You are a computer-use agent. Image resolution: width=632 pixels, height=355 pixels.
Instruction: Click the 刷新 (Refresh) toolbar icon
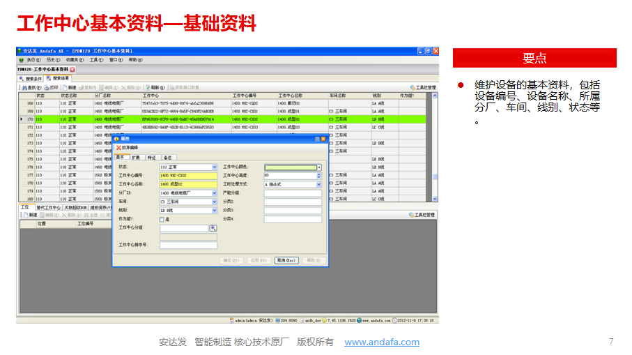coord(155,88)
